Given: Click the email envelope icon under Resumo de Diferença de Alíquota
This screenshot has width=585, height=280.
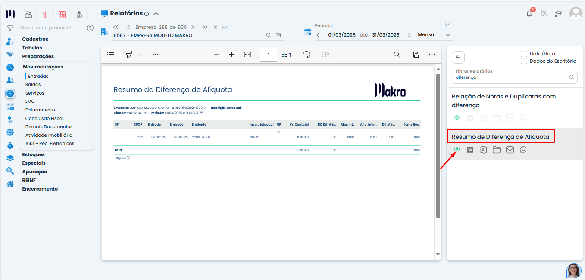Looking at the screenshot, I should 510,150.
